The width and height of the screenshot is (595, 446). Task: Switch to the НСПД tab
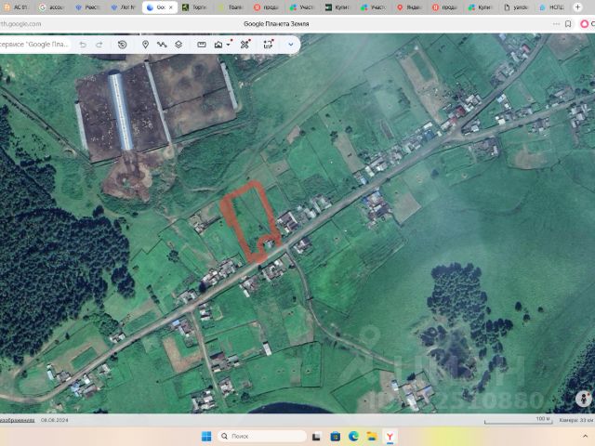coord(552,7)
